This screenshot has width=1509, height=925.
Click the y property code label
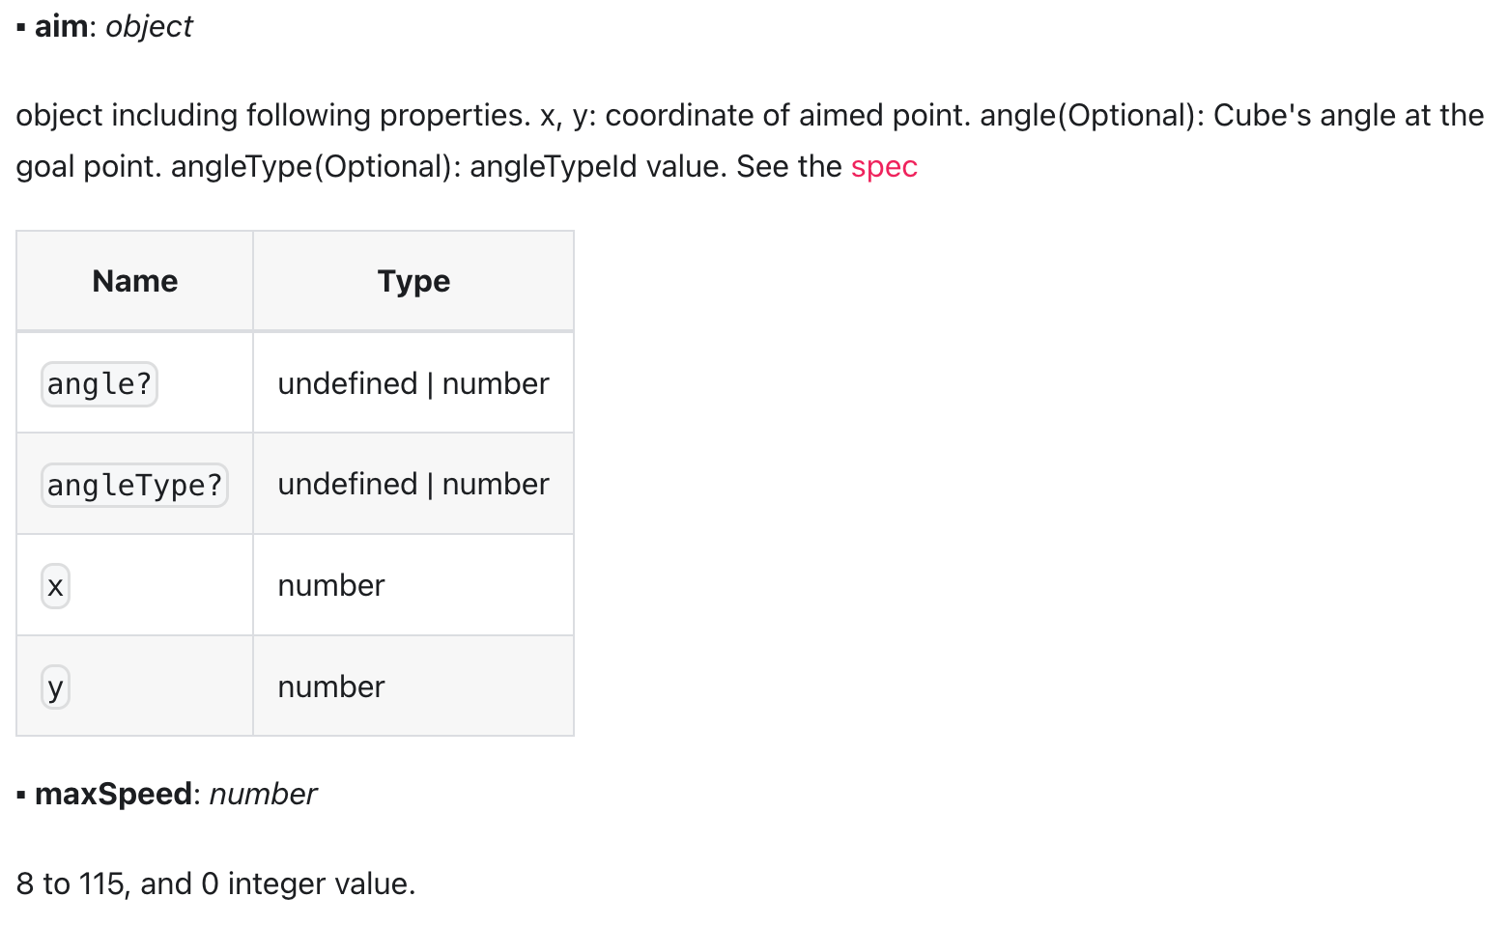point(56,687)
